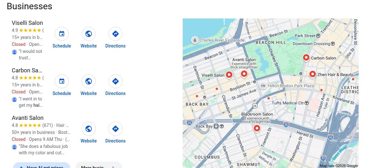
Task: Click the Zhen Hair & Beauty map label
Action: 335,75
